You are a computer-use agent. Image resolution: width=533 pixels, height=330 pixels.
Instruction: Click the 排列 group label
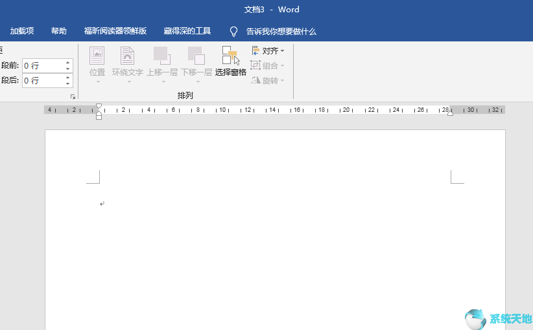[x=185, y=96]
